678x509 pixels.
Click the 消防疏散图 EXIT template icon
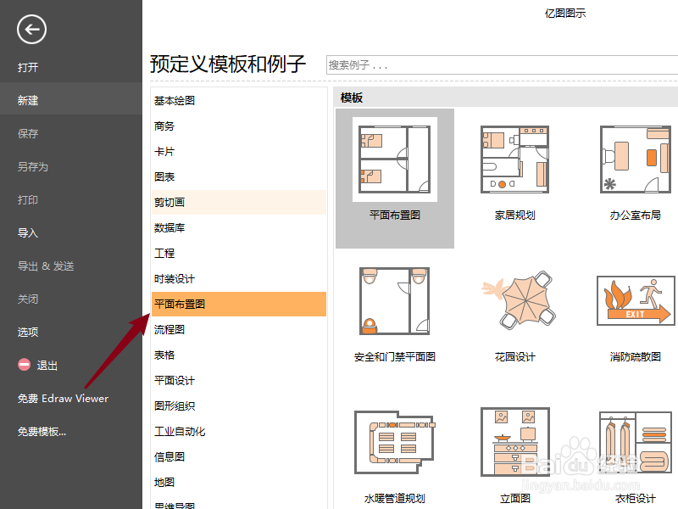pos(635,301)
